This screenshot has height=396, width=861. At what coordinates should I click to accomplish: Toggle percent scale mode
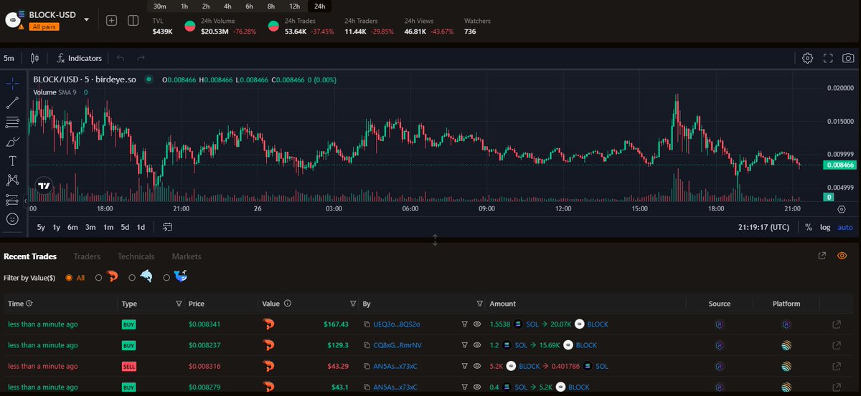pyautogui.click(x=809, y=227)
